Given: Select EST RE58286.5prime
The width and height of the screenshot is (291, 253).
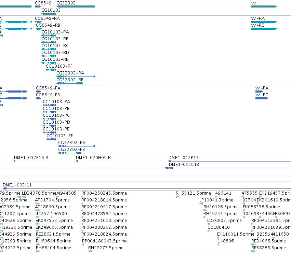Looking at the screenshot, I should click(x=268, y=248).
